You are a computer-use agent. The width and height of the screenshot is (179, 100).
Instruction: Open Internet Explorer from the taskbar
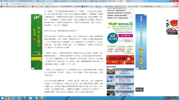(13, 98)
